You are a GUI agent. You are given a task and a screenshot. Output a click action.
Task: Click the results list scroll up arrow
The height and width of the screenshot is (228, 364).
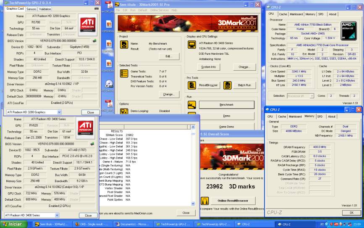[193, 127]
